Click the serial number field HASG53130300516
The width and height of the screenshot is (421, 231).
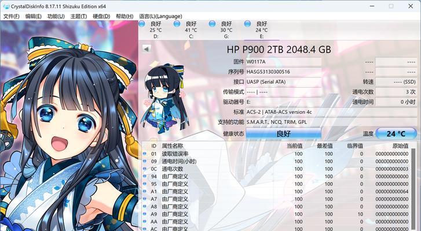284,72
